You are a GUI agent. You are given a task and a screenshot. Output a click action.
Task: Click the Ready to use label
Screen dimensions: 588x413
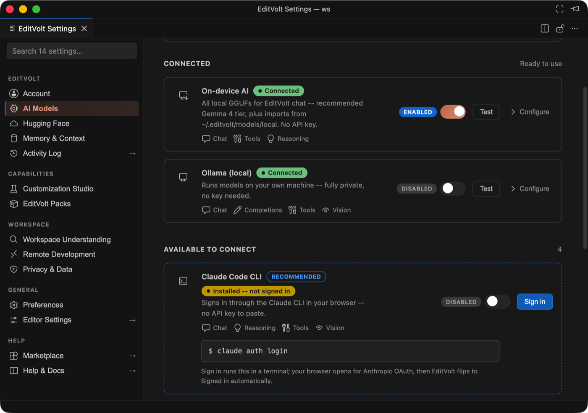click(541, 64)
